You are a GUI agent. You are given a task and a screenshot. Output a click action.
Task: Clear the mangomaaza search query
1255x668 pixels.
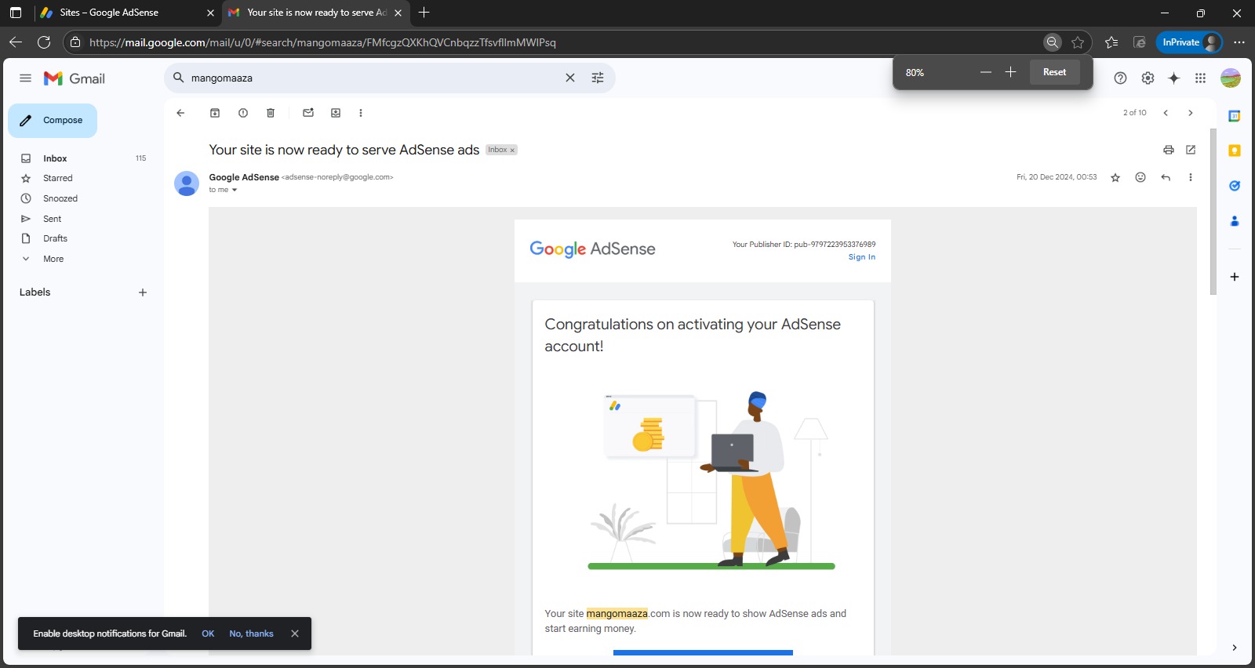point(570,78)
